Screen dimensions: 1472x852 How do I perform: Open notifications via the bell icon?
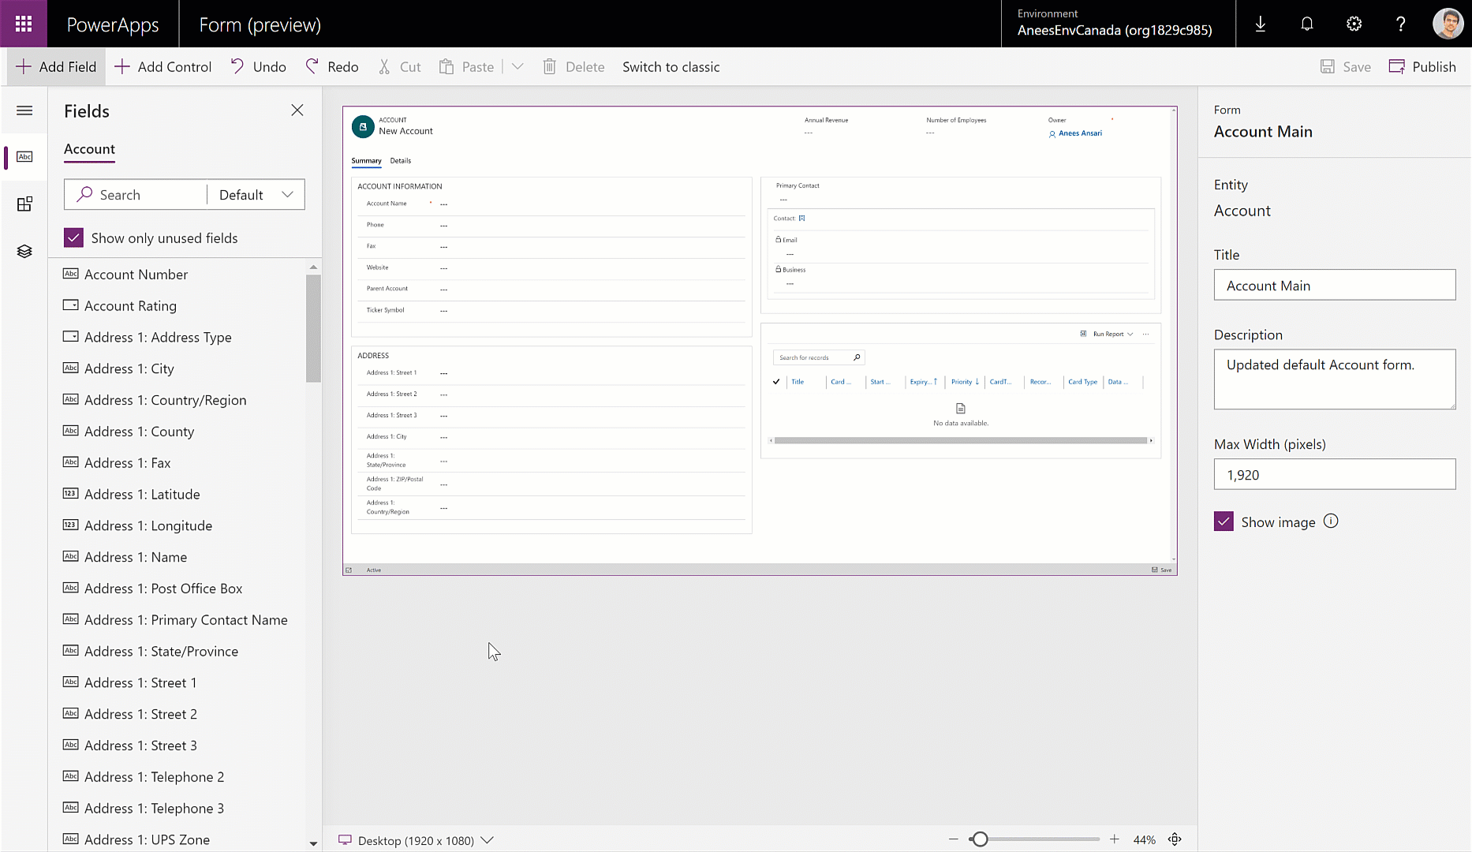pyautogui.click(x=1307, y=24)
